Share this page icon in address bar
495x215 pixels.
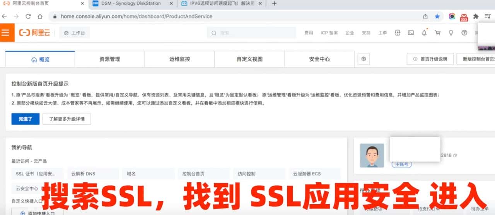425,17
